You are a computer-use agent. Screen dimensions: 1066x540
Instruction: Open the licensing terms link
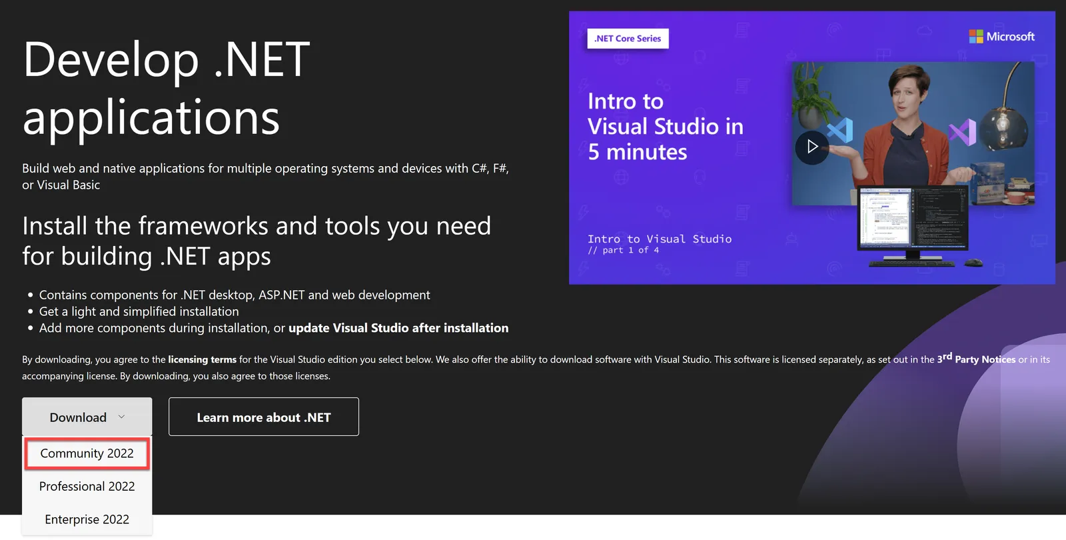pos(202,359)
